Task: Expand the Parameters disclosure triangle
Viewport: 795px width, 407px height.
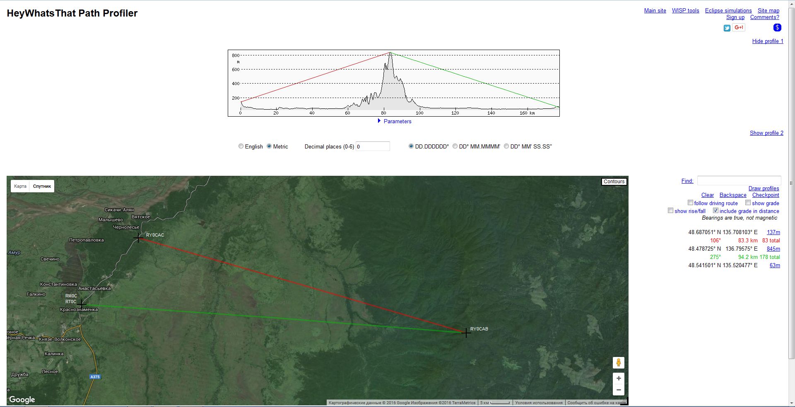Action: 379,121
